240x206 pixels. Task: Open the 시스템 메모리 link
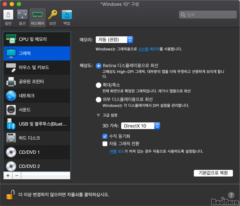point(149,49)
